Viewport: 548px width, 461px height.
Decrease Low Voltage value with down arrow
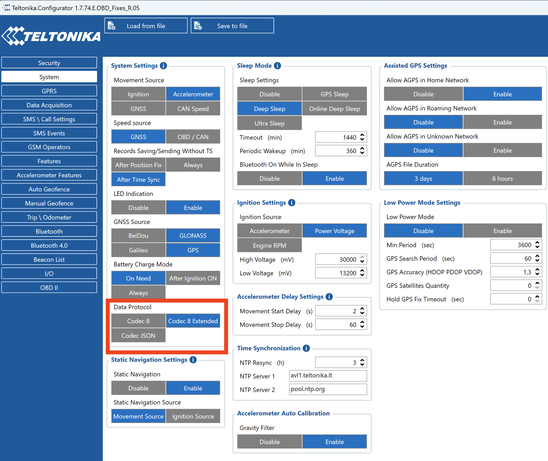coord(362,275)
